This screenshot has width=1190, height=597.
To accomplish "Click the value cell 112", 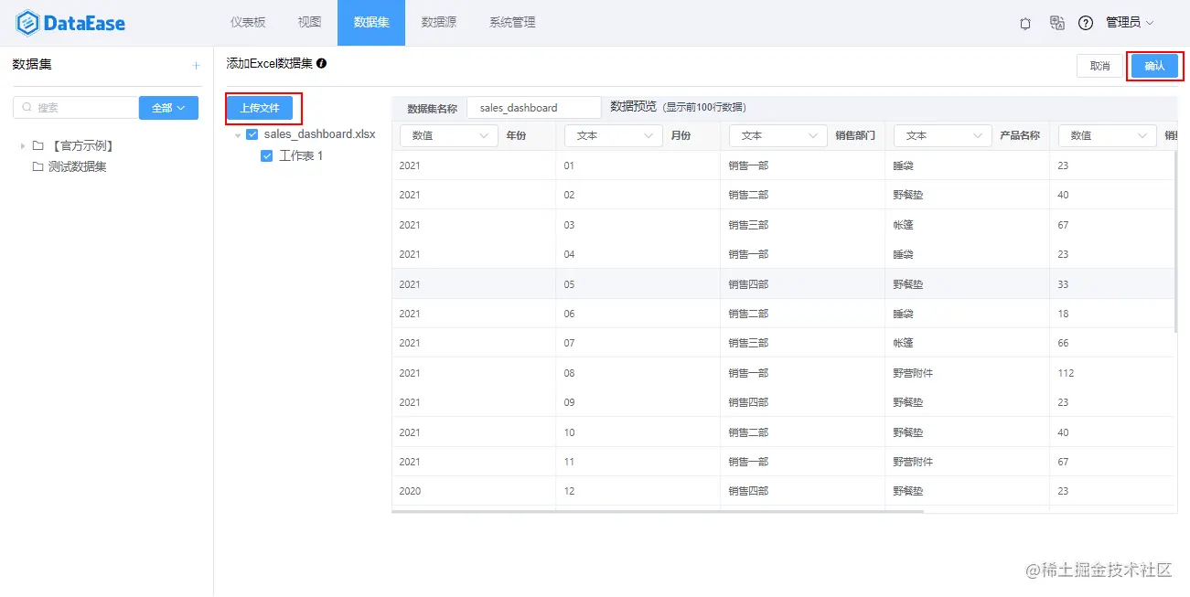I will point(1066,373).
